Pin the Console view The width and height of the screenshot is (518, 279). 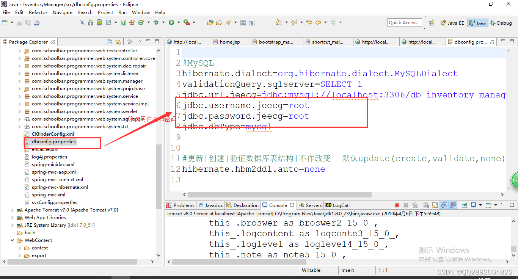tap(464, 205)
